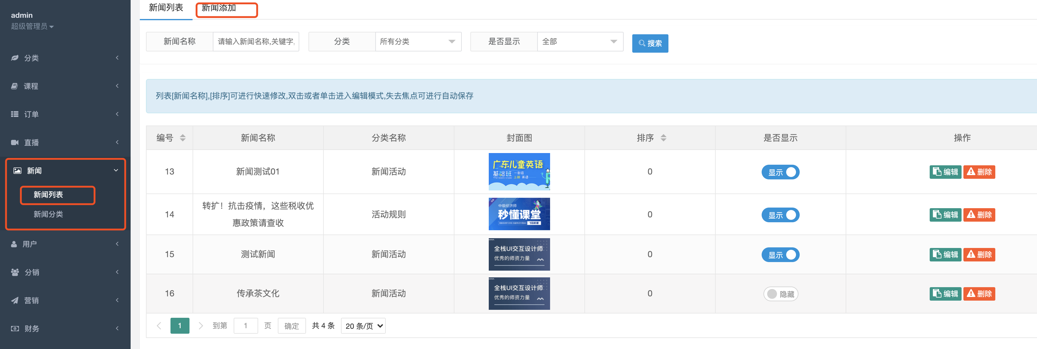Click news name cell 测试新闻
Screen dimensions: 1037x349
(258, 254)
